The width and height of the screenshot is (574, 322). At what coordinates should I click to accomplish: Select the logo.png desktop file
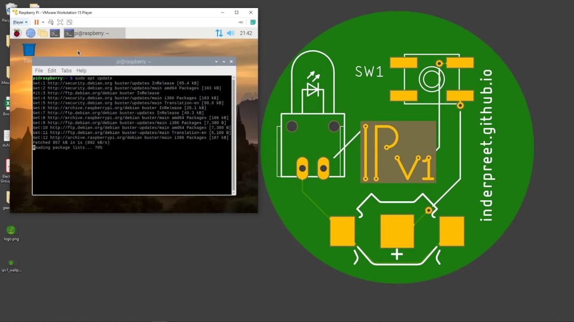click(11, 233)
